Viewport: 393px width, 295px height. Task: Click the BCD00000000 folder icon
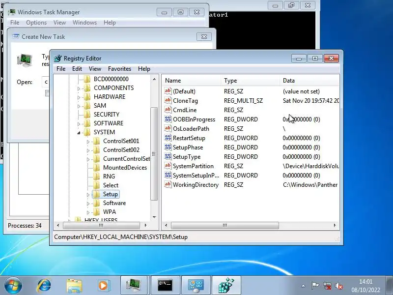pyautogui.click(x=87, y=79)
